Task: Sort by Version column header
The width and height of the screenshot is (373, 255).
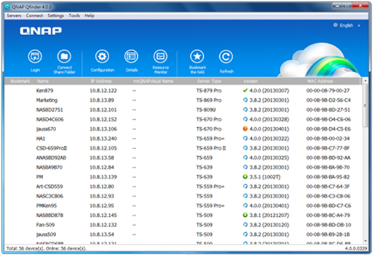Action: coord(251,81)
